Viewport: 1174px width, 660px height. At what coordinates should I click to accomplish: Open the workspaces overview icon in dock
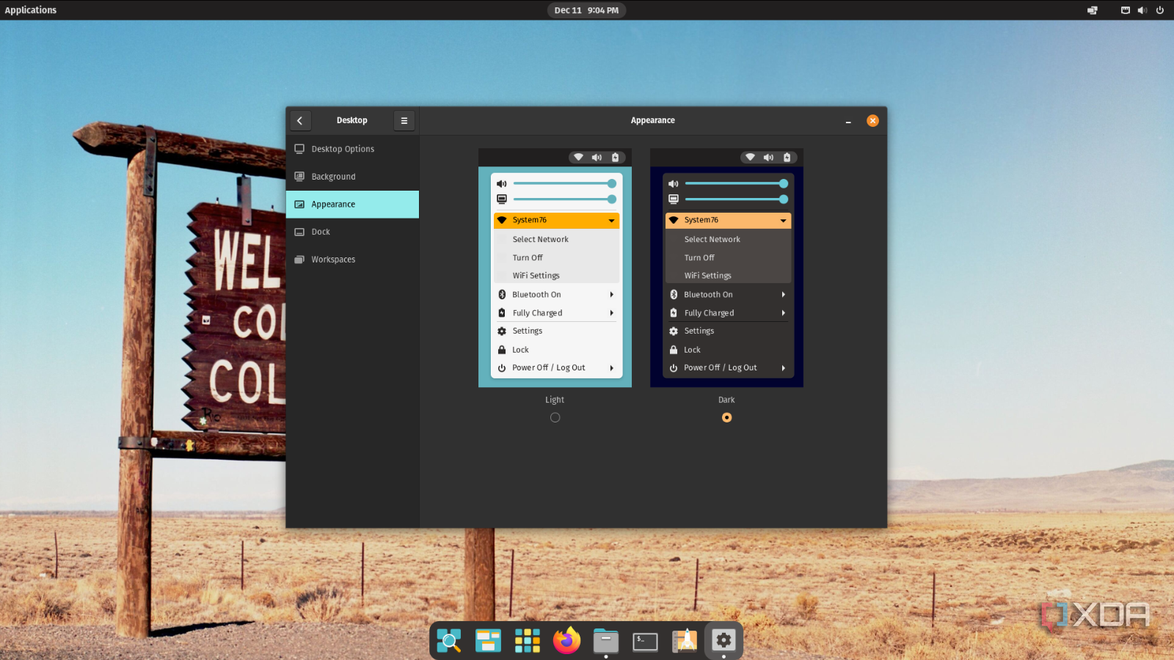tap(488, 641)
